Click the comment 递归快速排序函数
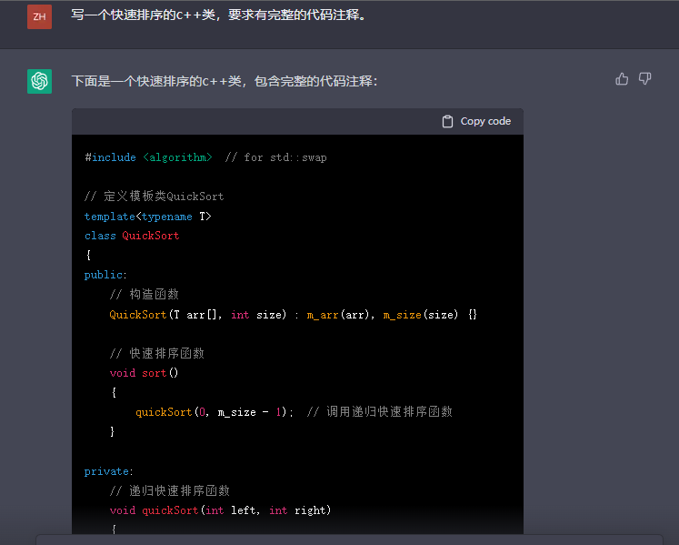 (170, 490)
